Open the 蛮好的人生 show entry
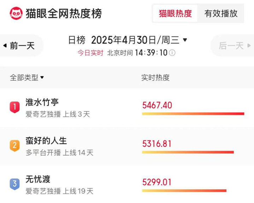This screenshot has width=254, height=203. (x=46, y=141)
